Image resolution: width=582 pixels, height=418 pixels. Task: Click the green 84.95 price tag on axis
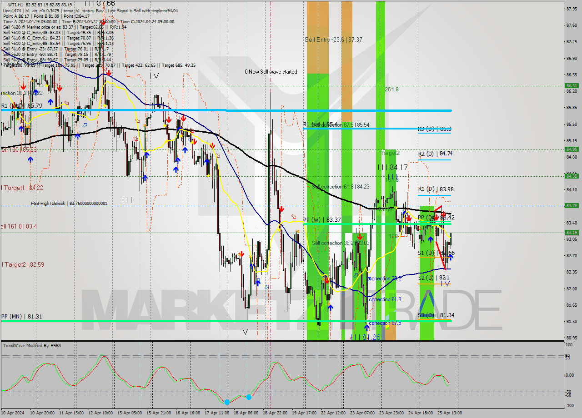[572, 149]
